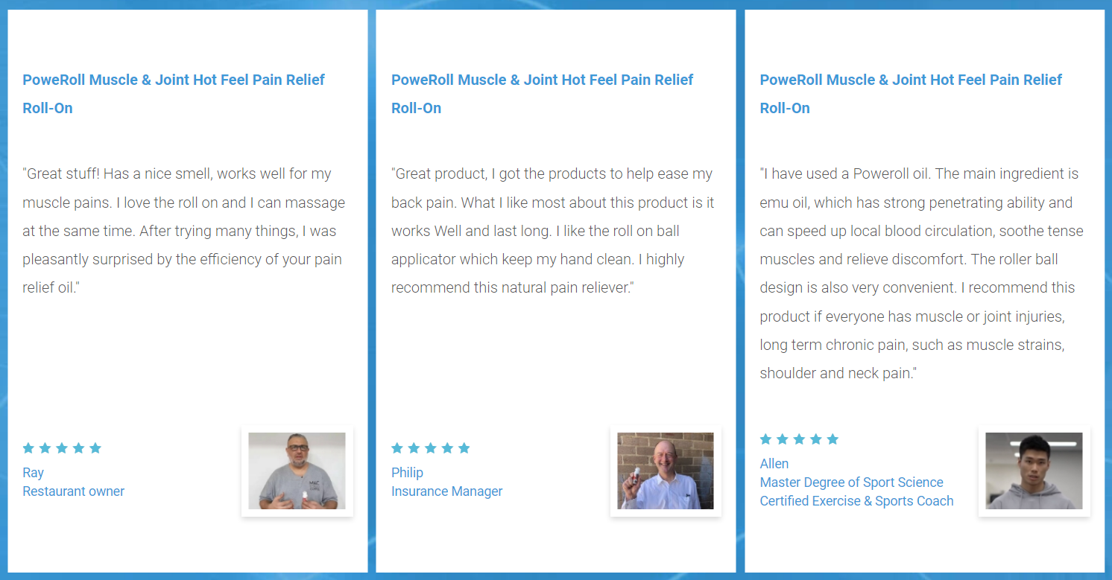Screen dimensions: 1112x580
Task: Open Ray's reviewer photo thumbnail
Action: click(297, 471)
